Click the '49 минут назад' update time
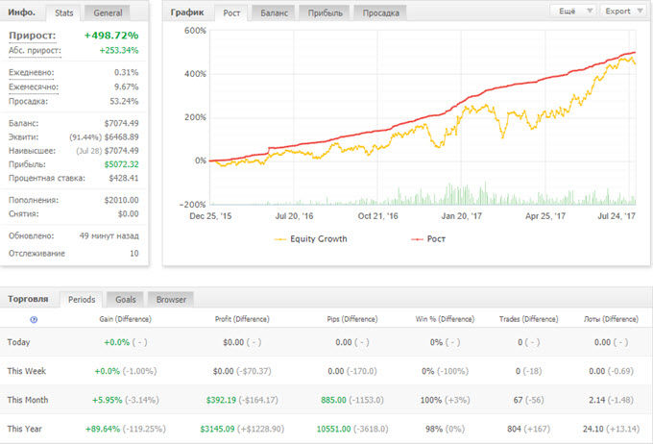The width and height of the screenshot is (653, 444). [109, 236]
